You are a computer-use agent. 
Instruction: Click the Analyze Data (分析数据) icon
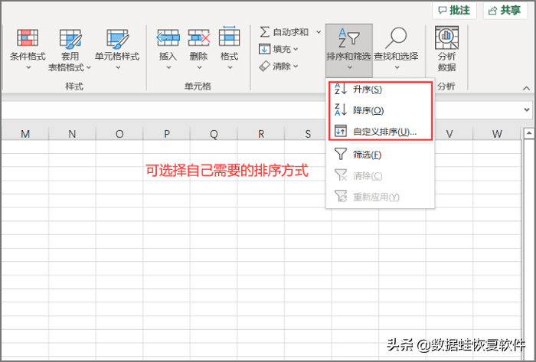(x=446, y=38)
